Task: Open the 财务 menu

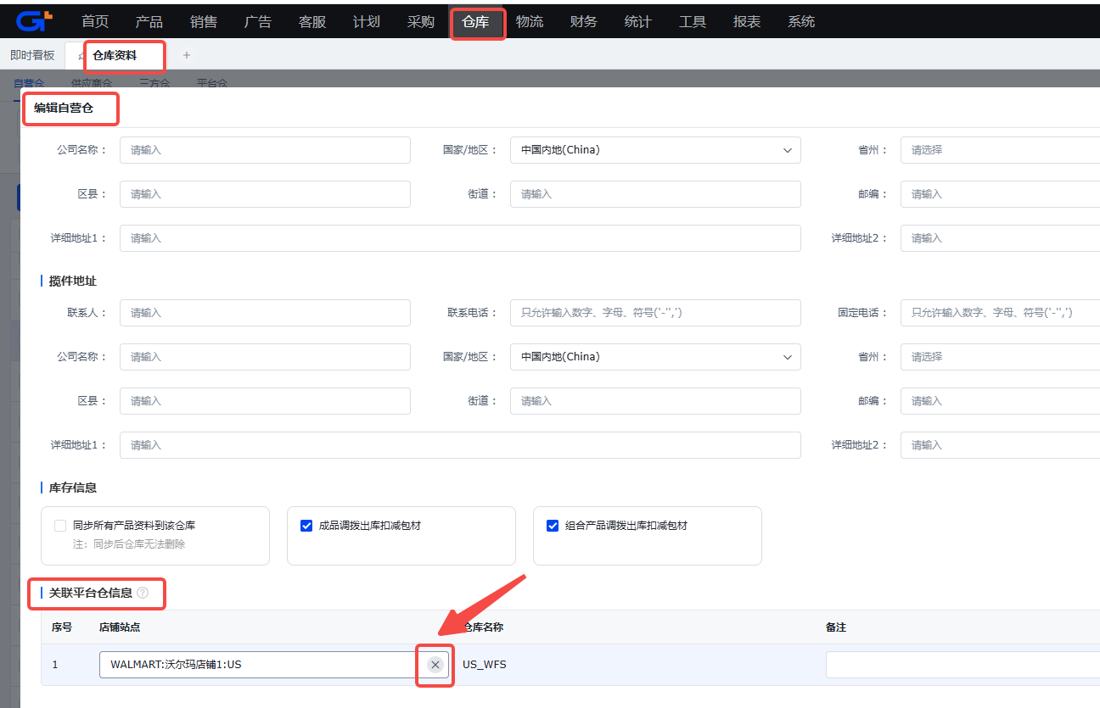Action: tap(584, 22)
